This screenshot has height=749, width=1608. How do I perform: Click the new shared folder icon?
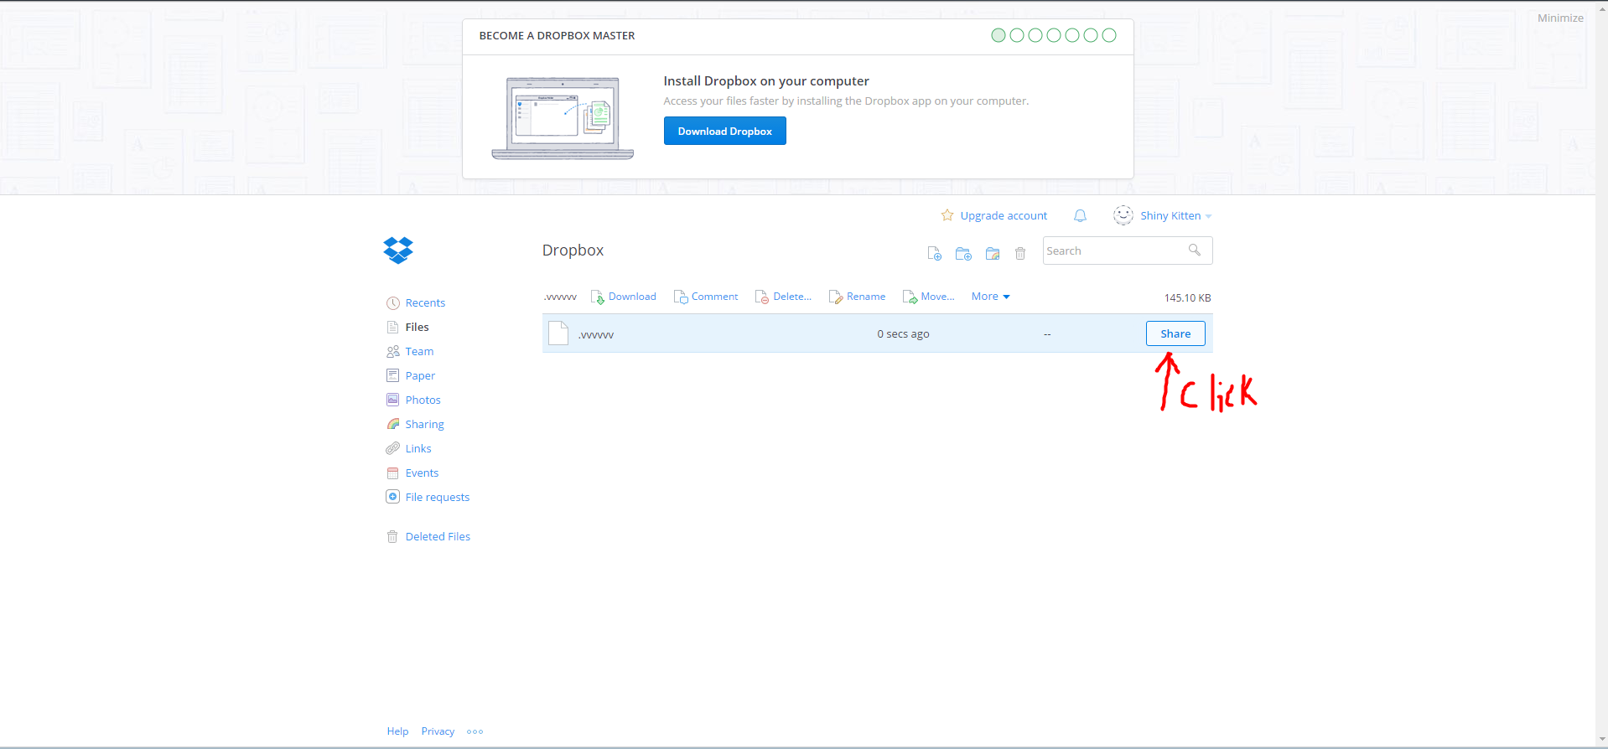click(x=993, y=253)
